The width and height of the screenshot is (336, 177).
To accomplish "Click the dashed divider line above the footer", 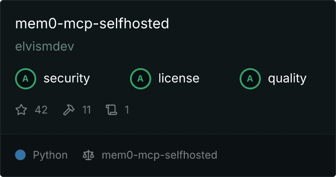I will coord(168,134).
